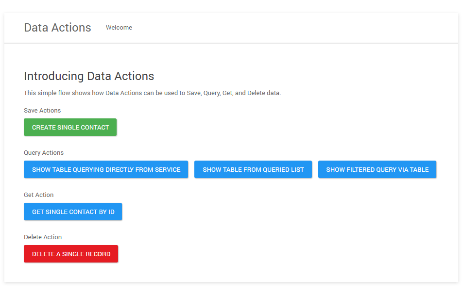Click the green Create Single Contact button

coord(70,127)
